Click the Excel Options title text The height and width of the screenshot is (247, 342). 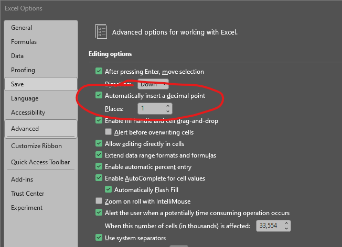(24, 8)
